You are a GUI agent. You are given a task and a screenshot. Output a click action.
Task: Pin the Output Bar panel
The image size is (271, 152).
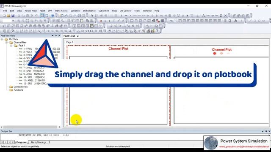266,131
